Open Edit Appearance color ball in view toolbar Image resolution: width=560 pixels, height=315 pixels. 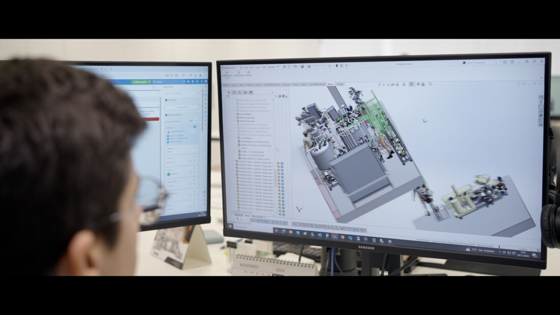(418, 84)
